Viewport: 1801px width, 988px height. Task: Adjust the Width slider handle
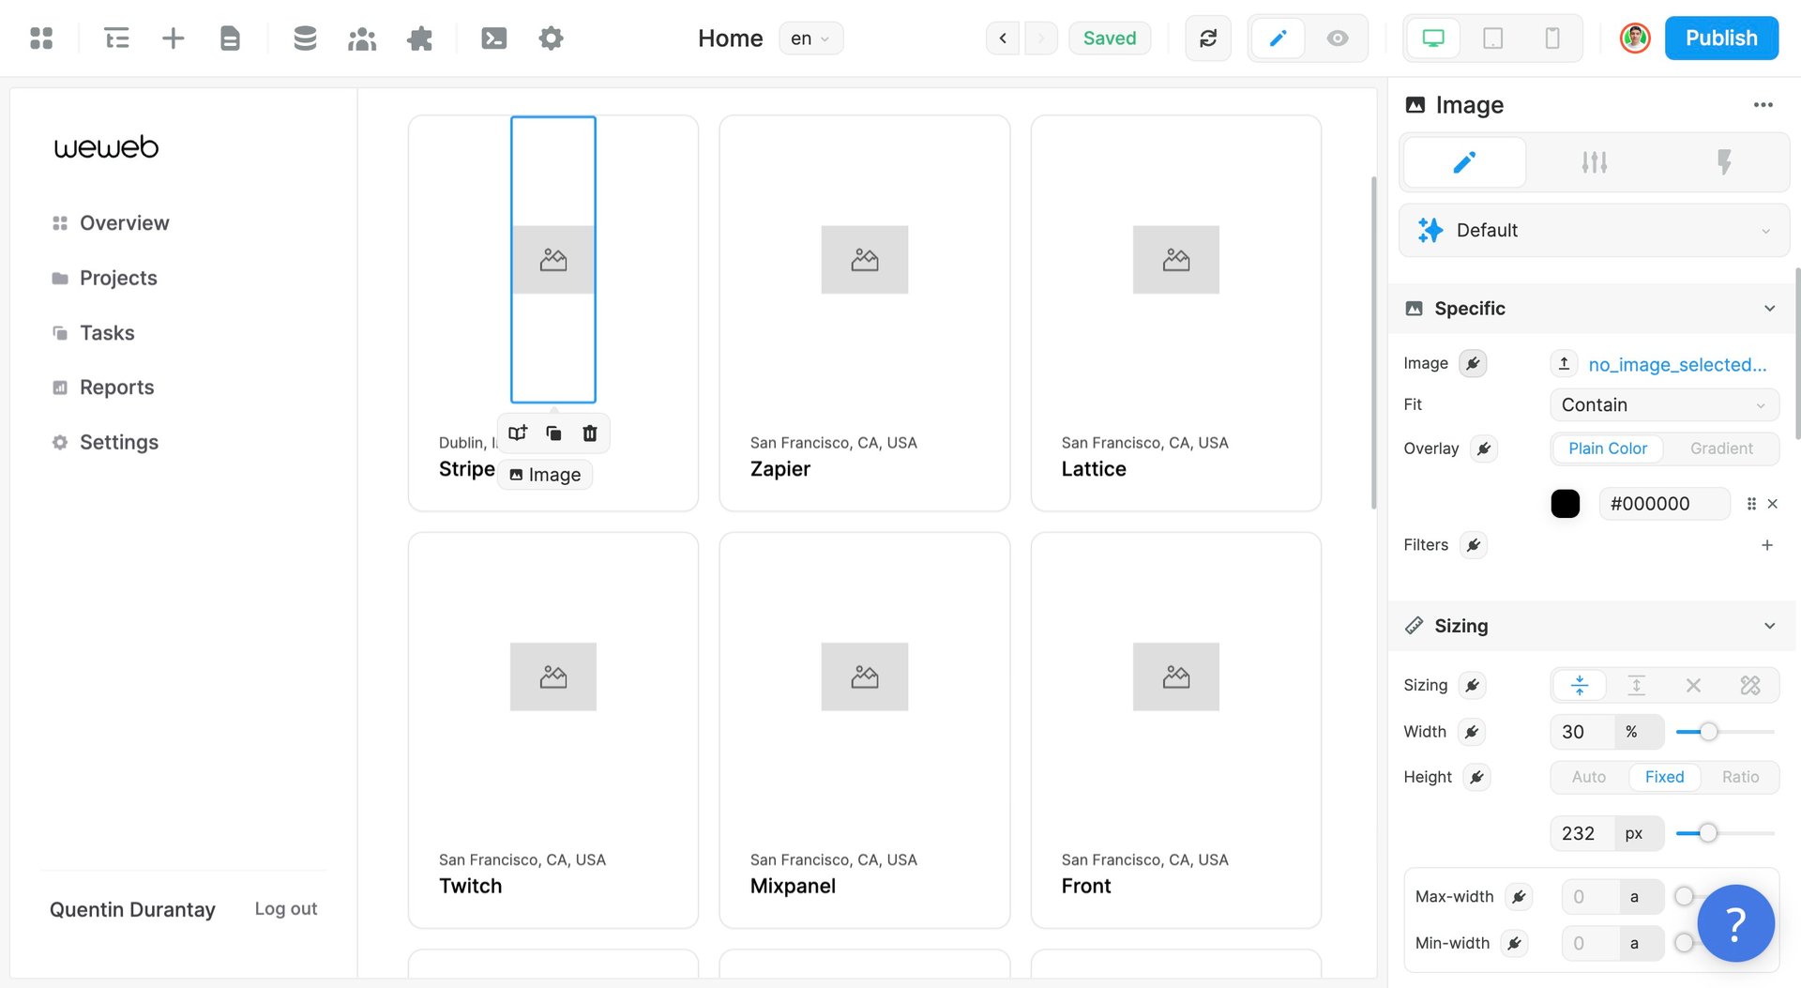tap(1709, 732)
